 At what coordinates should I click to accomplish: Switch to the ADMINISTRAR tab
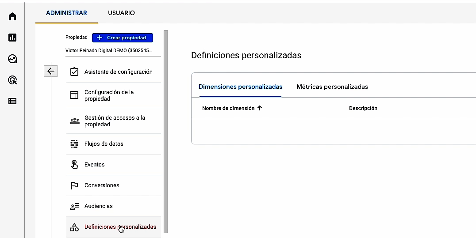click(x=66, y=13)
